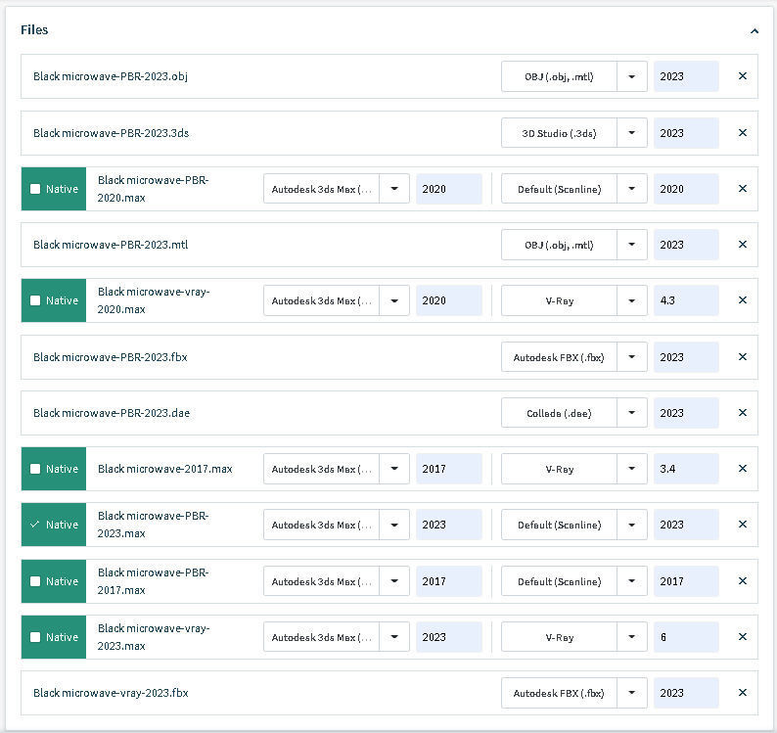Delete the Black microwave-2017.max row

coord(742,469)
